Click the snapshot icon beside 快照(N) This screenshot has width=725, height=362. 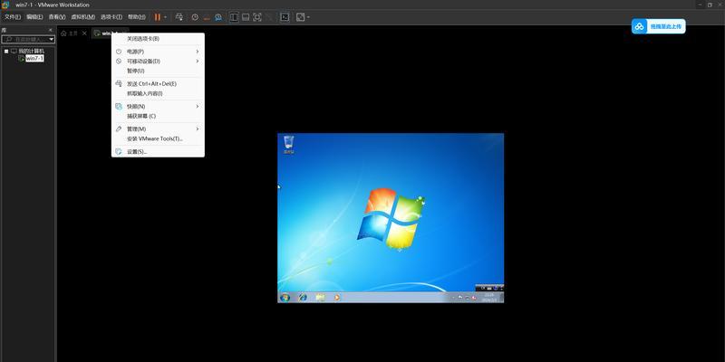click(119, 106)
